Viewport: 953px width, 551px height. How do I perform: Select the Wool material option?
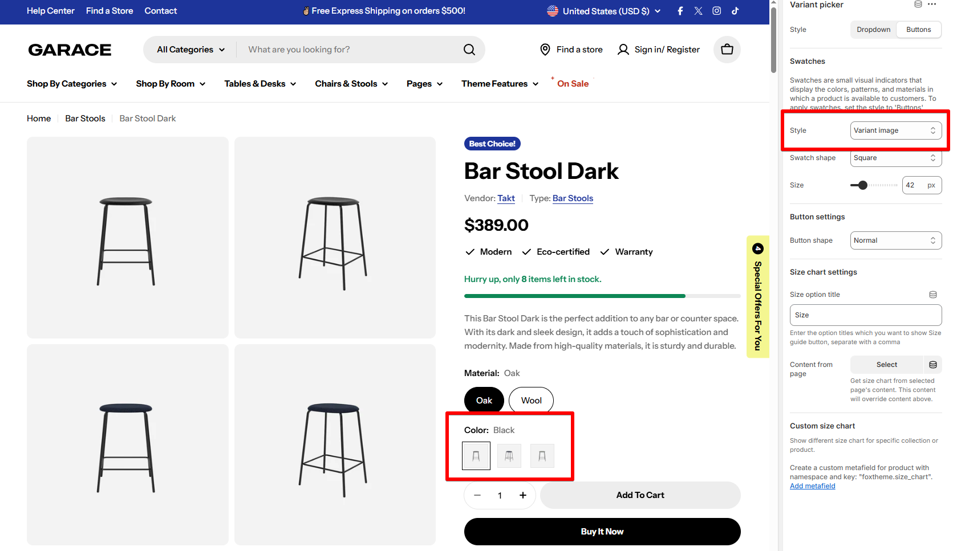531,401
